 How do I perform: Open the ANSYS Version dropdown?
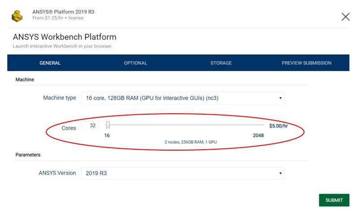point(183,173)
